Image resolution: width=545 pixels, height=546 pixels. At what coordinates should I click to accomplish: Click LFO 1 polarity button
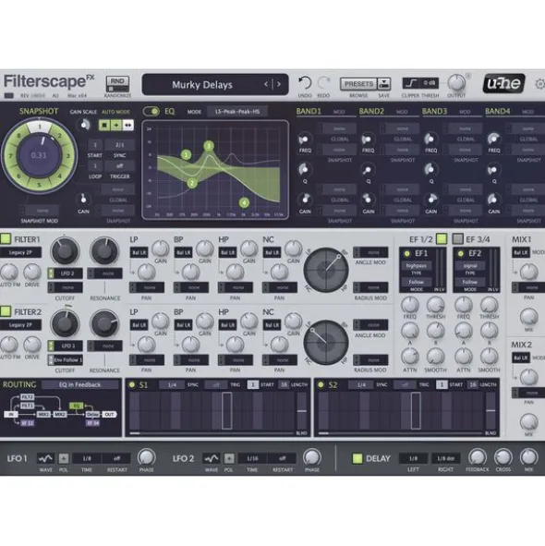click(x=64, y=458)
